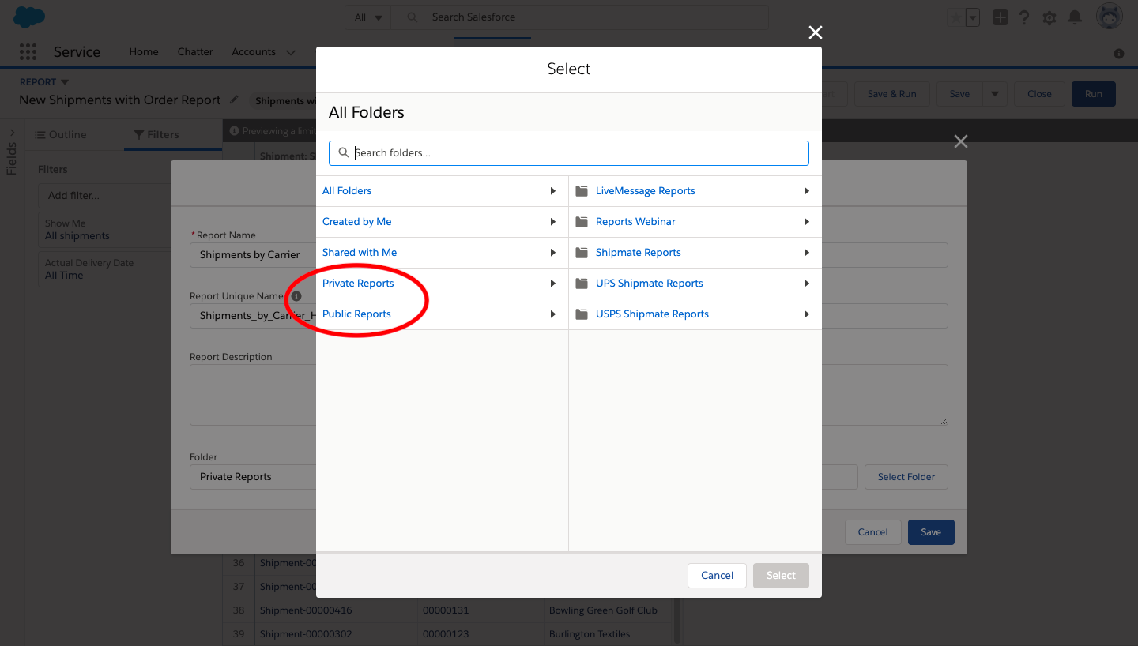Click the Search folders input field
Screen dimensions: 1138x646
point(569,153)
